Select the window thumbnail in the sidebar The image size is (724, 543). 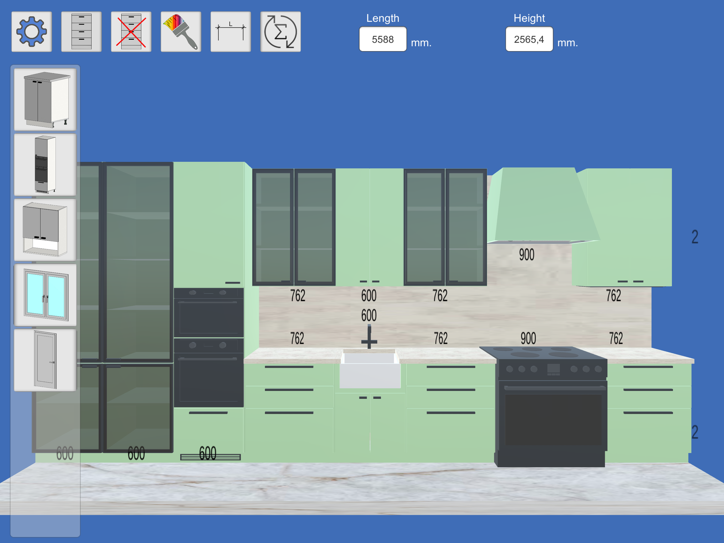pos(45,295)
